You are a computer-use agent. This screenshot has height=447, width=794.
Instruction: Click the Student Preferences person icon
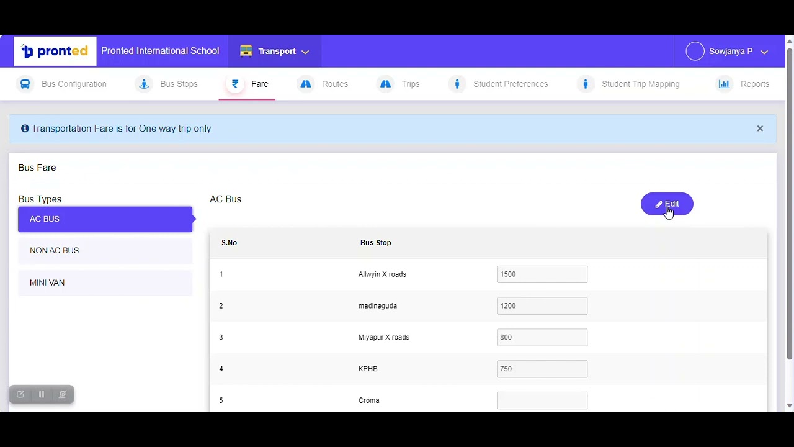click(457, 84)
